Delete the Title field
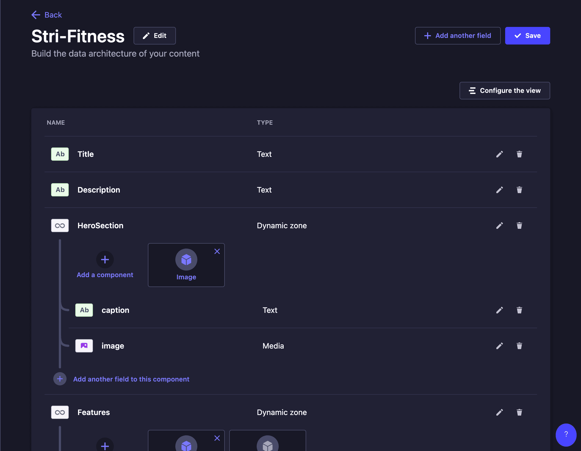This screenshot has width=581, height=451. point(519,154)
